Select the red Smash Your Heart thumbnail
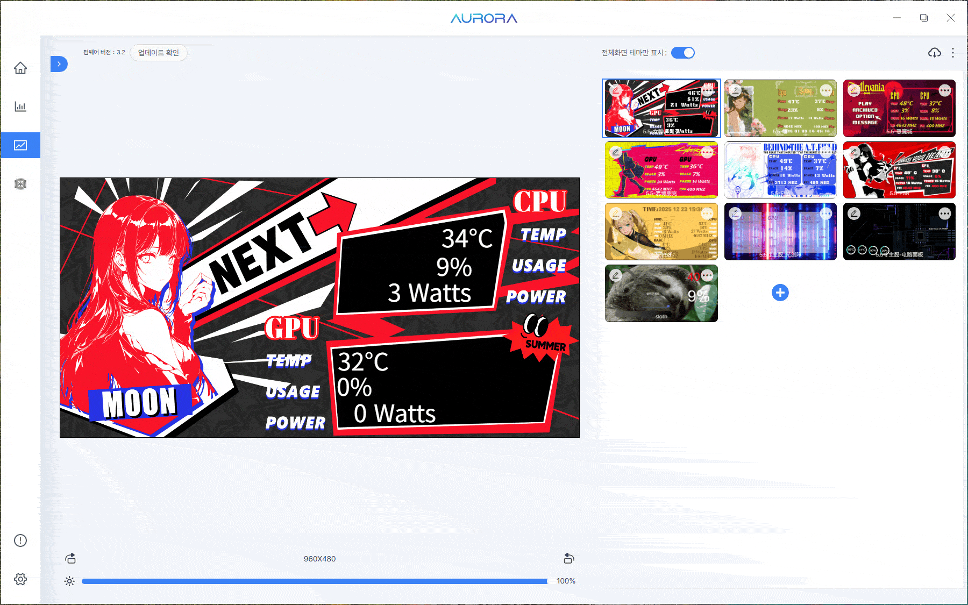968x605 pixels. [x=899, y=170]
